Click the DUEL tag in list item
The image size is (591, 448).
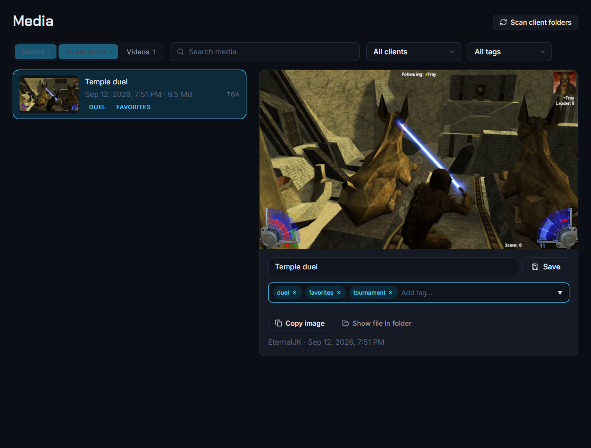[97, 107]
